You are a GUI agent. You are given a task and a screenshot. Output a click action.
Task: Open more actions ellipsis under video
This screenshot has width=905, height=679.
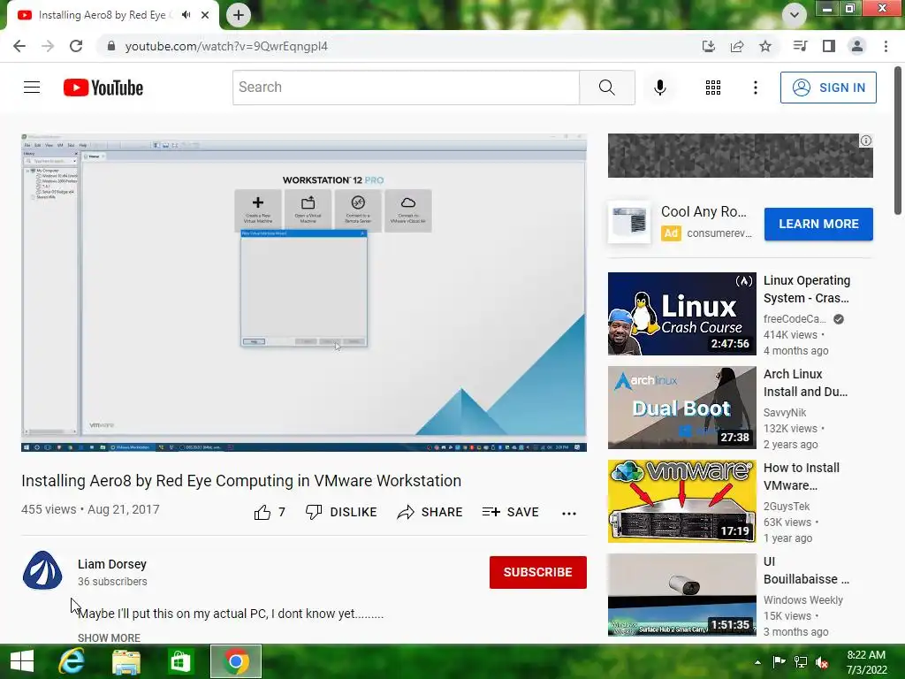point(569,514)
